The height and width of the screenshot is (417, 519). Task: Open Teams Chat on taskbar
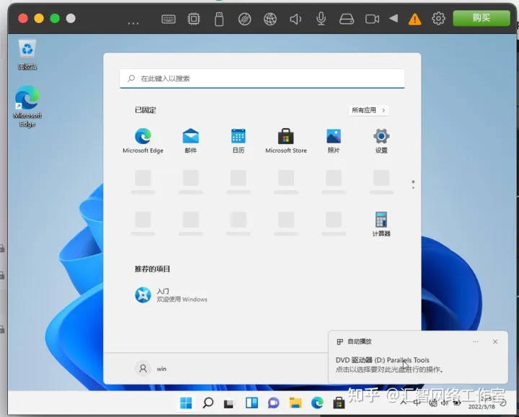pos(273,403)
